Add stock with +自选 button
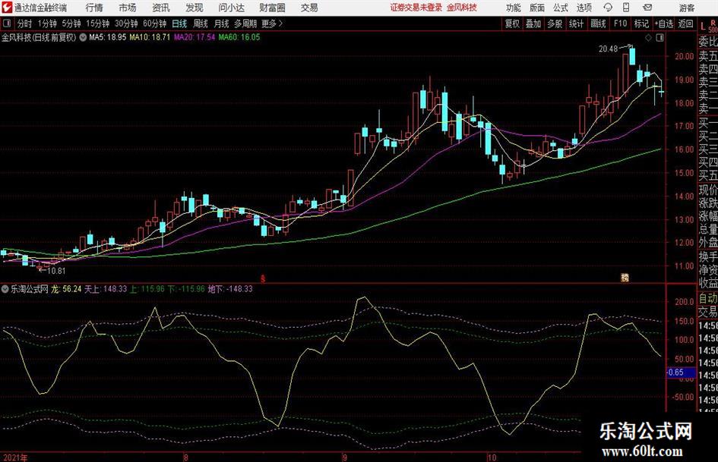 pyautogui.click(x=664, y=24)
